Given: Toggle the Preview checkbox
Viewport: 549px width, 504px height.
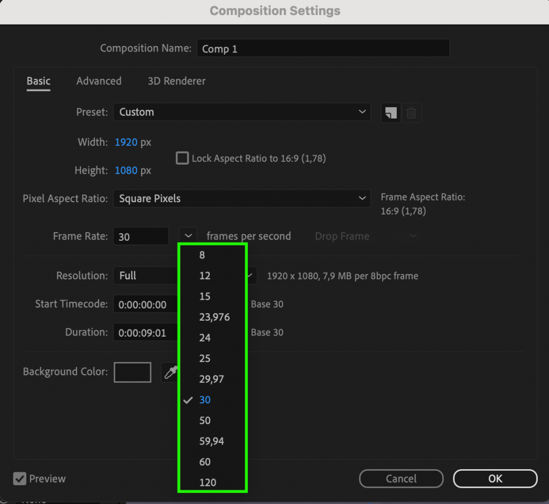Looking at the screenshot, I should click(20, 479).
